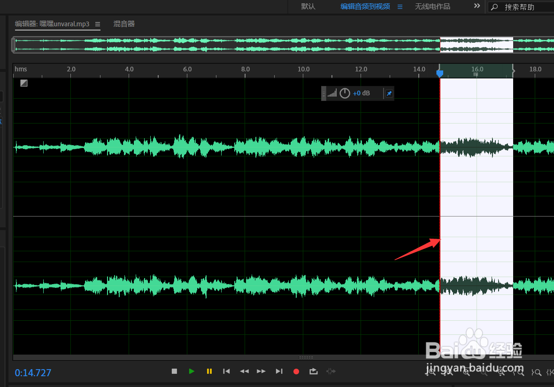Zoom in at the Out point
This screenshot has height=387, width=554.
click(536, 372)
